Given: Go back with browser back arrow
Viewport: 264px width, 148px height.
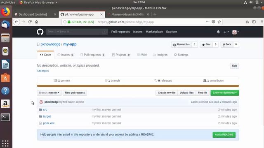Looking at the screenshot, I should (x=16, y=22).
